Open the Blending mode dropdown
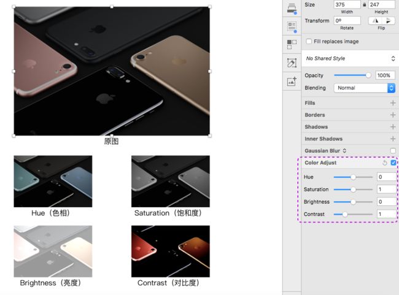The width and height of the screenshot is (399, 295). click(x=364, y=88)
